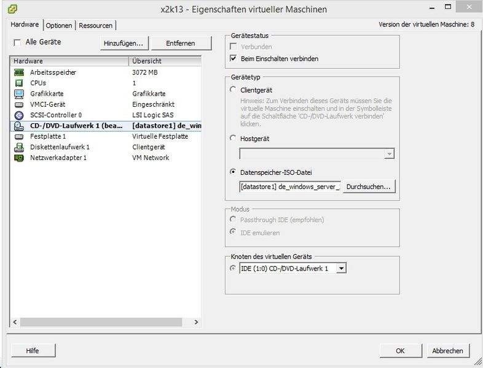Switch to the Hardware tab
Image resolution: width=483 pixels, height=368 pixels.
coord(25,25)
